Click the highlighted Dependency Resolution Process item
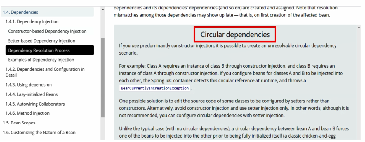The image size is (365, 142). (39, 50)
